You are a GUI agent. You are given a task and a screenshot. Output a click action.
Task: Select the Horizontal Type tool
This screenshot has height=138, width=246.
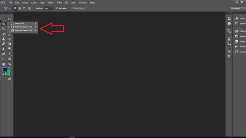tap(9, 54)
